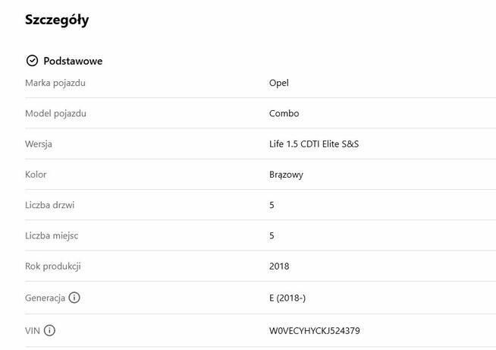Click the Model pojazdu label

pyautogui.click(x=56, y=113)
